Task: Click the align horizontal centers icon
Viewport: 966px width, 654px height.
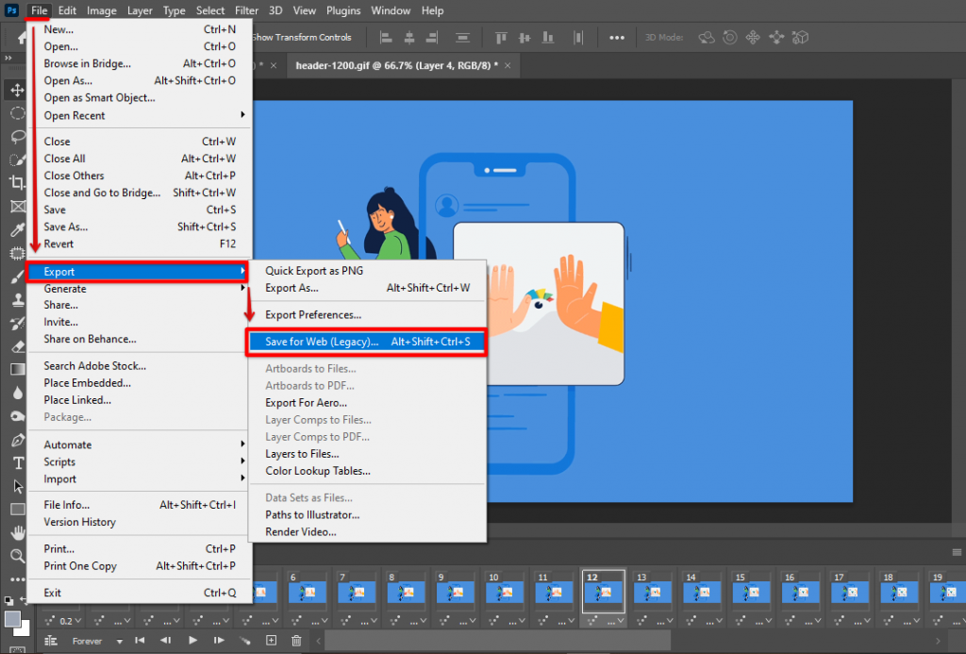Action: 409,37
